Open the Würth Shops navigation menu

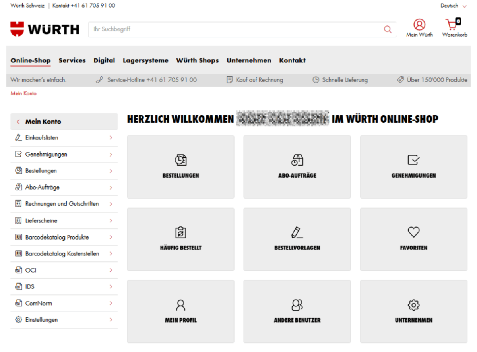click(198, 60)
